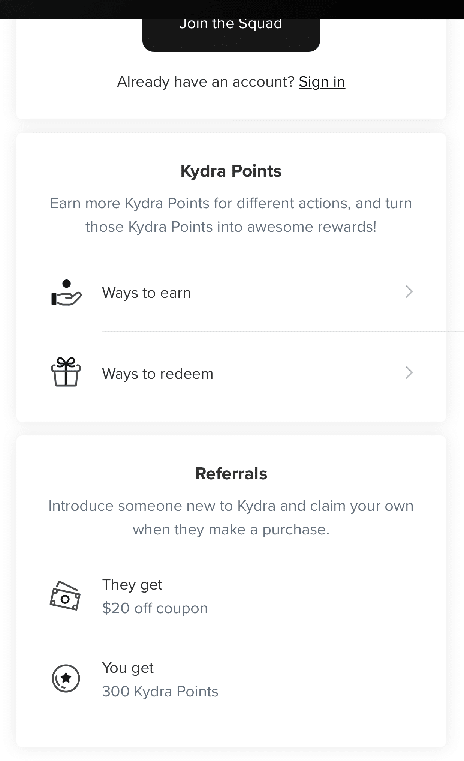Expand Ways to redeem chevron arrow
The height and width of the screenshot is (761, 464).
pos(409,373)
